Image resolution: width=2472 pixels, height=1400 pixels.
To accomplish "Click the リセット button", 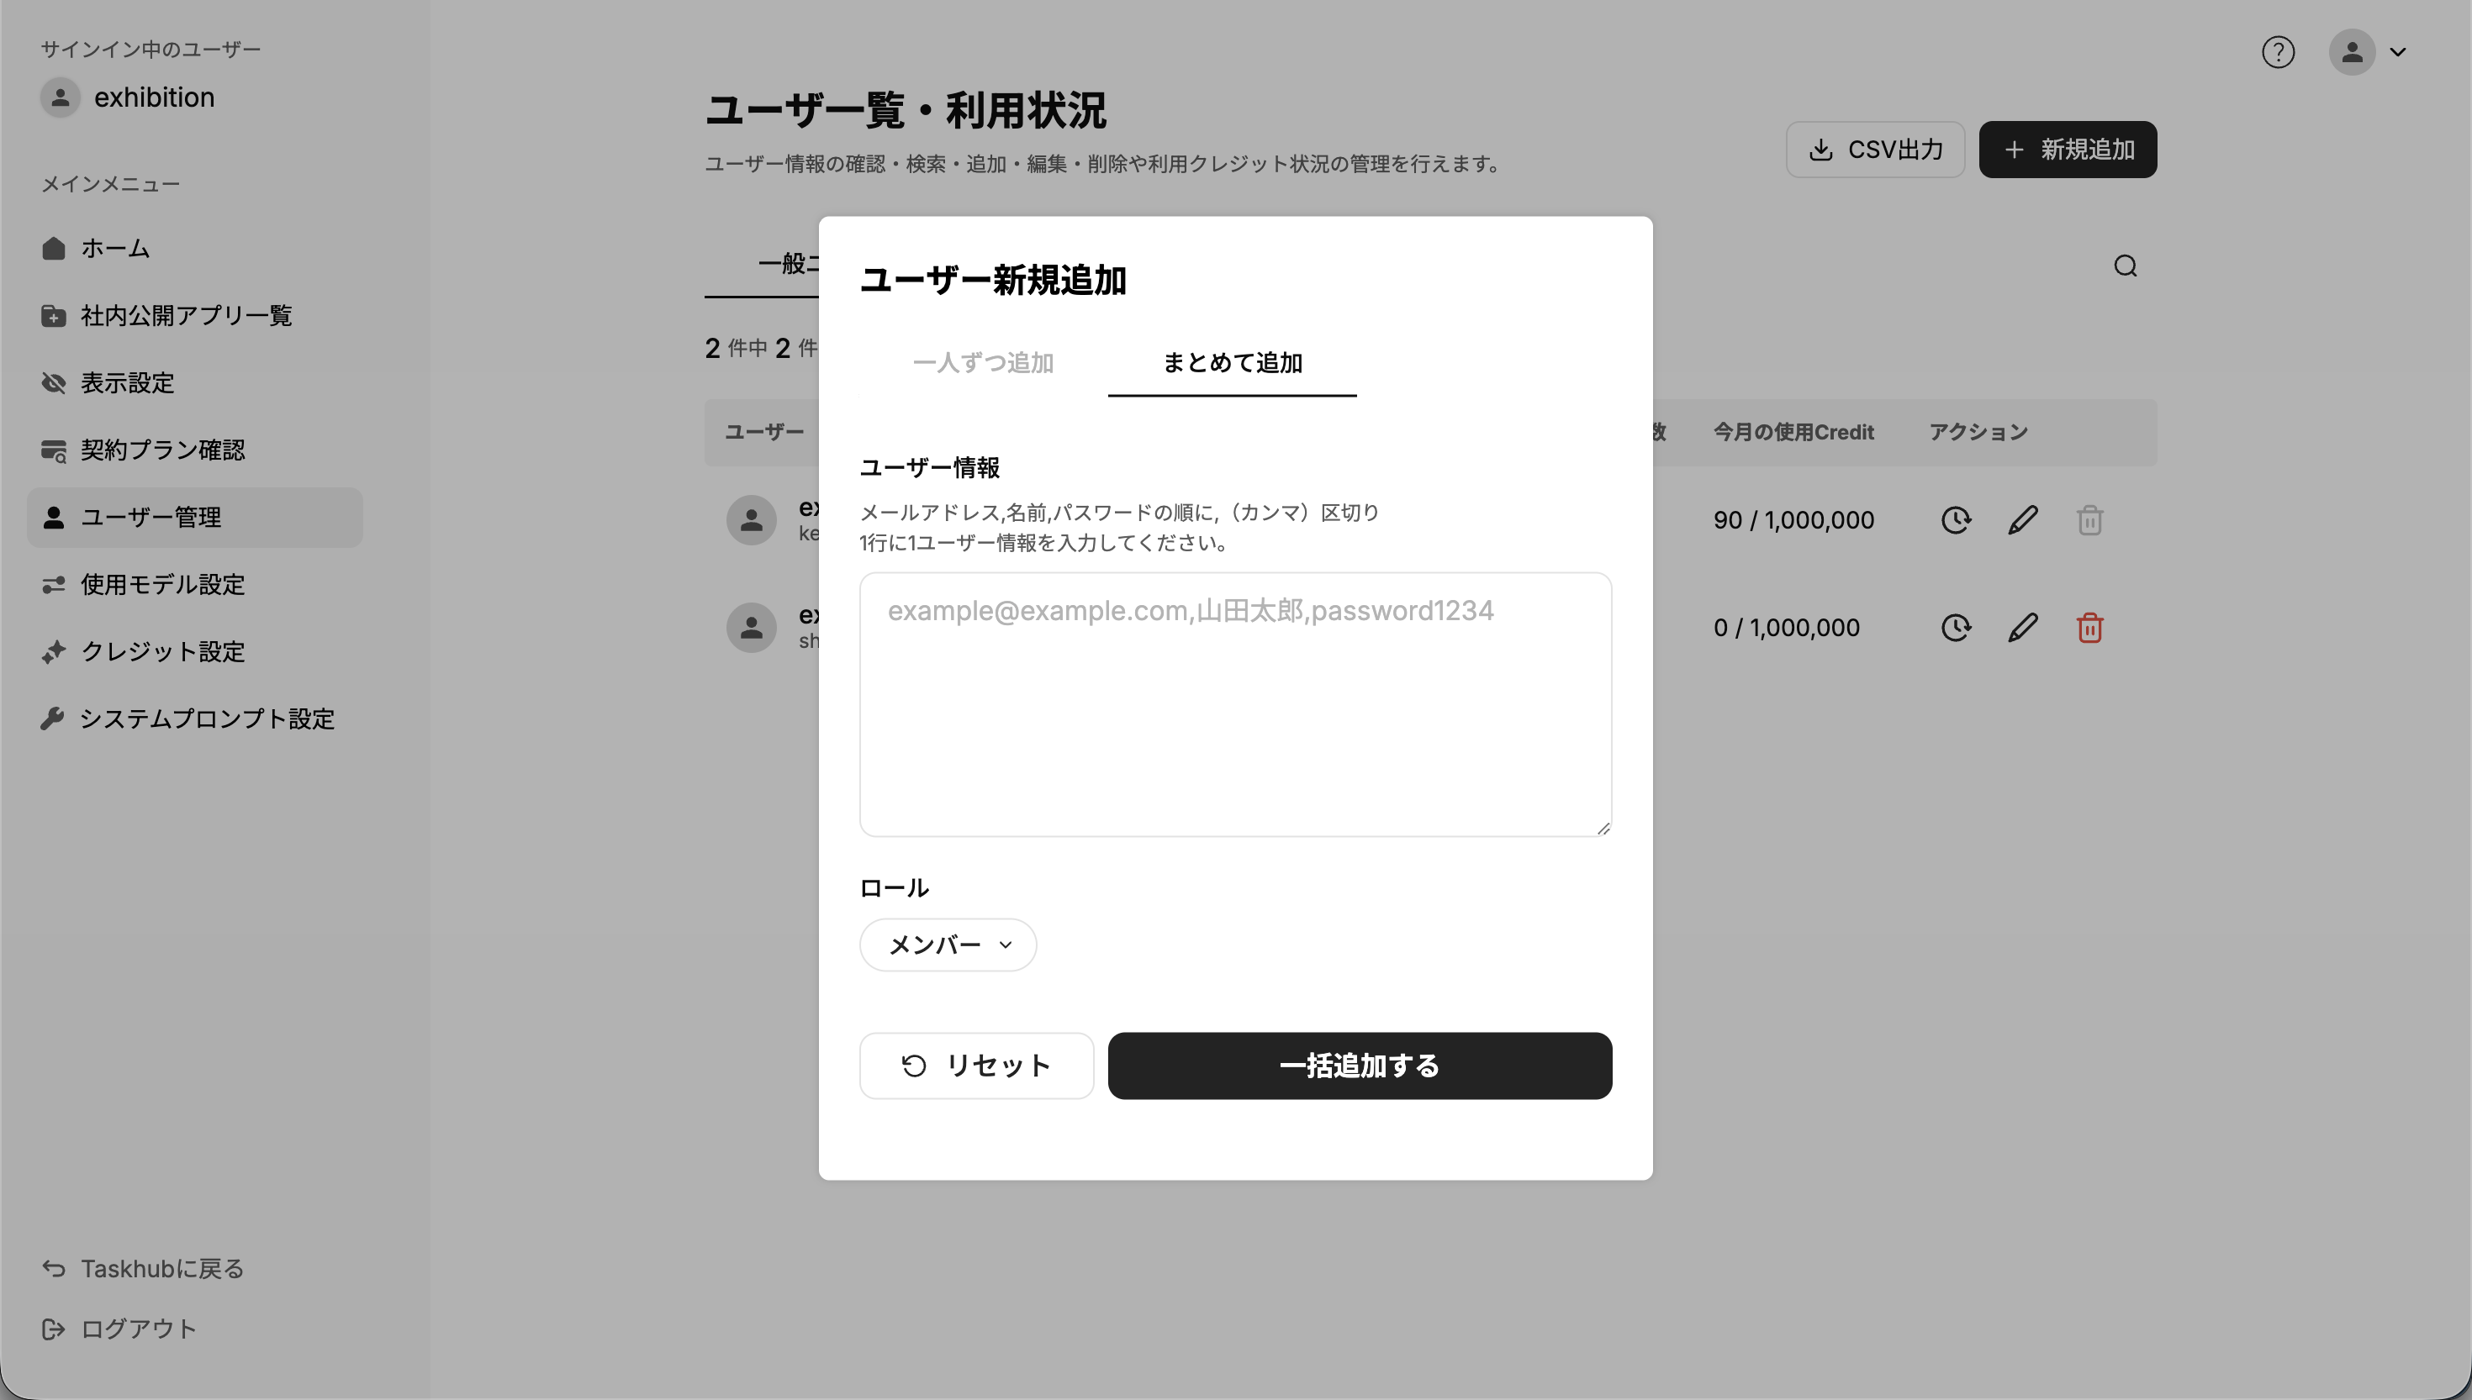I will [976, 1066].
